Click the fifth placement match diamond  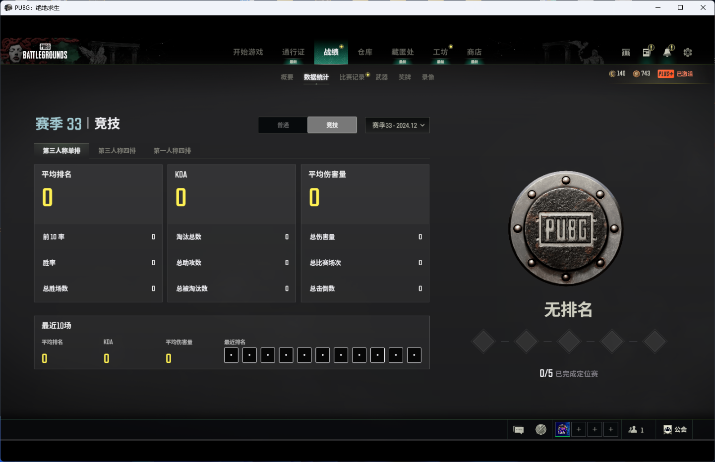point(655,342)
